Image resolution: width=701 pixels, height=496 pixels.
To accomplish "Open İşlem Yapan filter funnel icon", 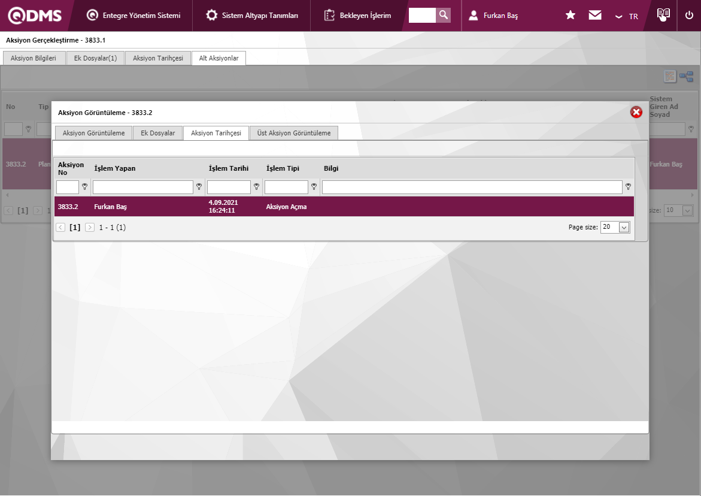I will (199, 186).
